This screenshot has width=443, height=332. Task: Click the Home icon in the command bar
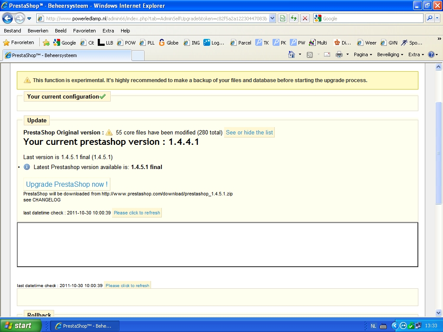click(292, 54)
